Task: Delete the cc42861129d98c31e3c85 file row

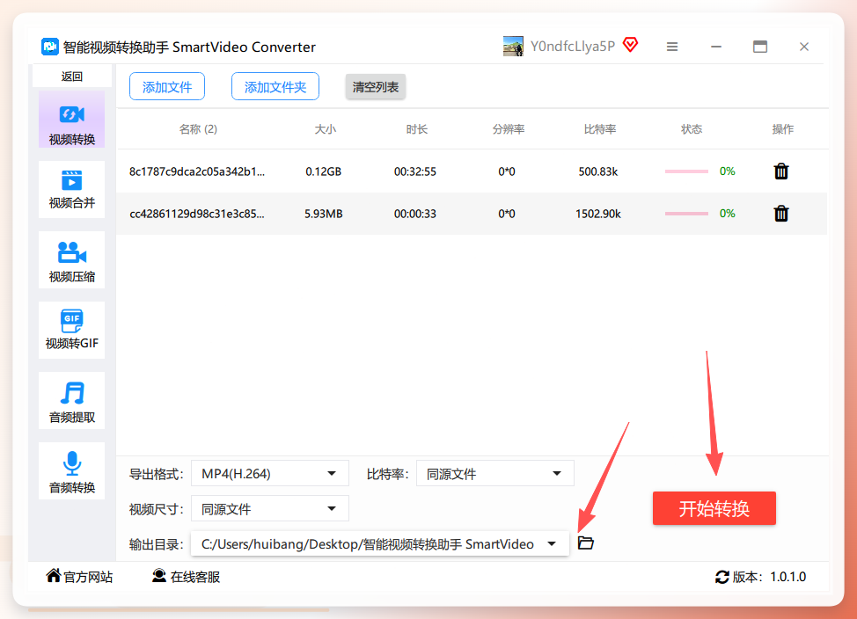Action: [x=781, y=214]
